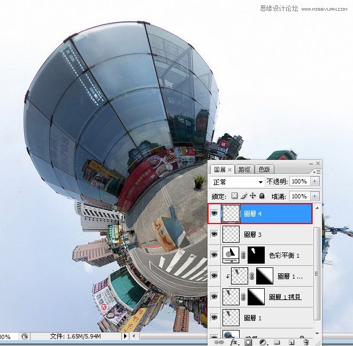
Task: Open the 正常 blend mode dropdown
Action: tap(238, 182)
